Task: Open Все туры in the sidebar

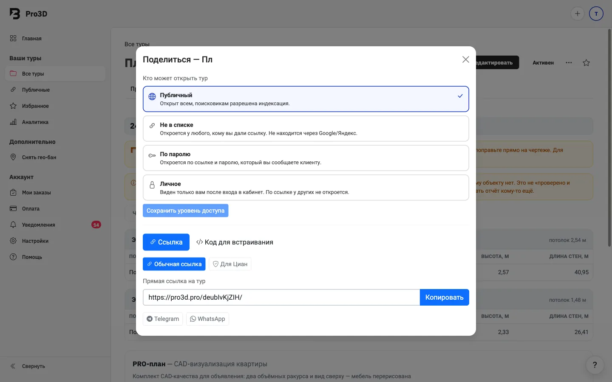Action: tap(55, 73)
